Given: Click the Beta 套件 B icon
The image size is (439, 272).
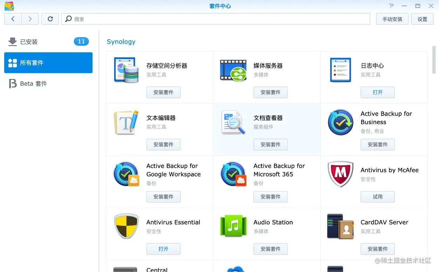Looking at the screenshot, I should click(x=13, y=84).
